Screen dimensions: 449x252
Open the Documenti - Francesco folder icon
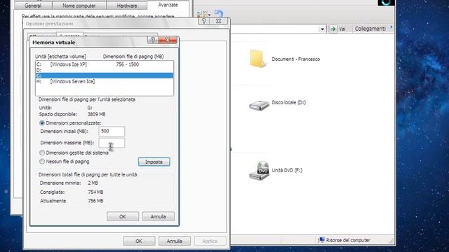tap(257, 59)
